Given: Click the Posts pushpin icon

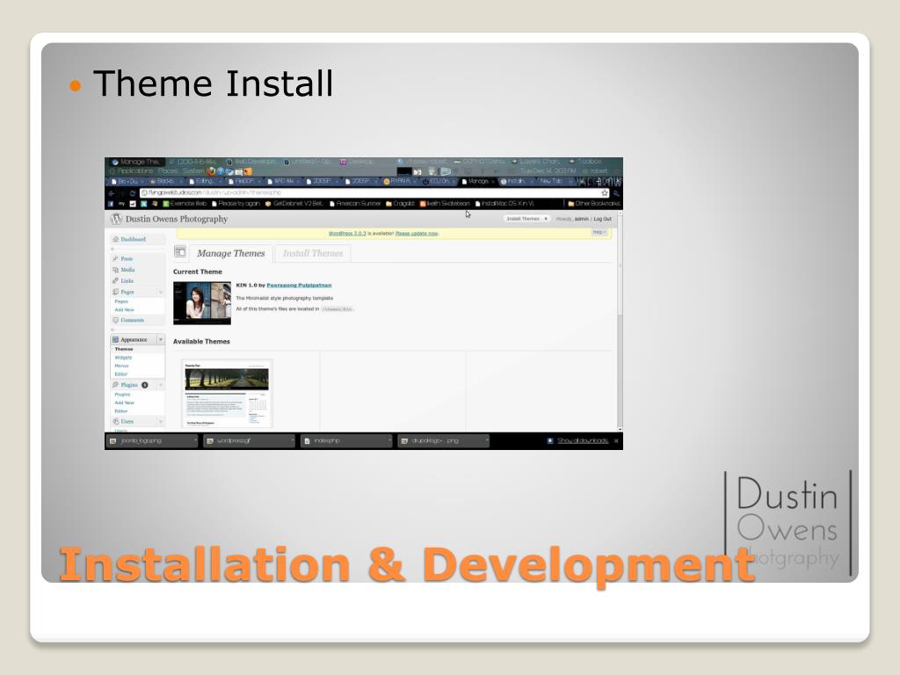Looking at the screenshot, I should 115,259.
